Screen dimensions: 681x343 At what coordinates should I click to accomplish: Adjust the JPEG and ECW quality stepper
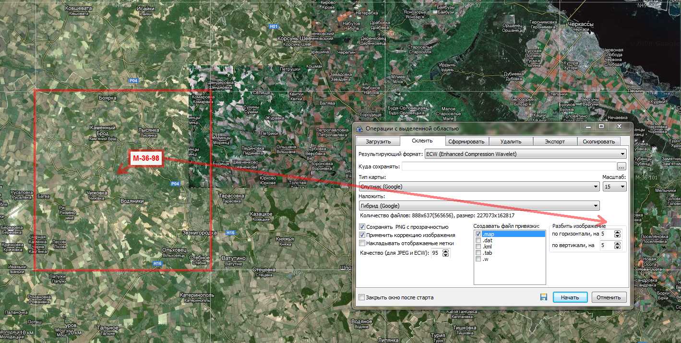click(447, 253)
